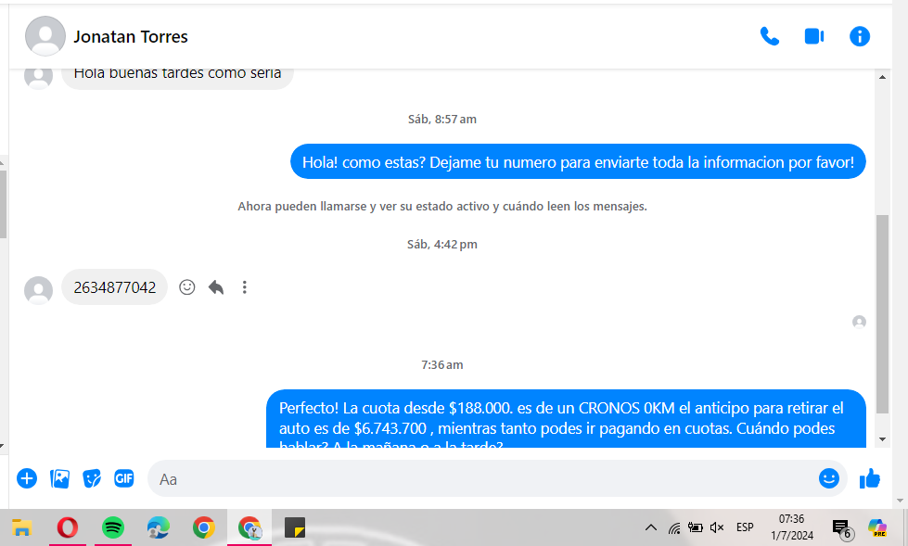Click Jonatan Torres header profile picture
908x546 pixels.
(45, 37)
